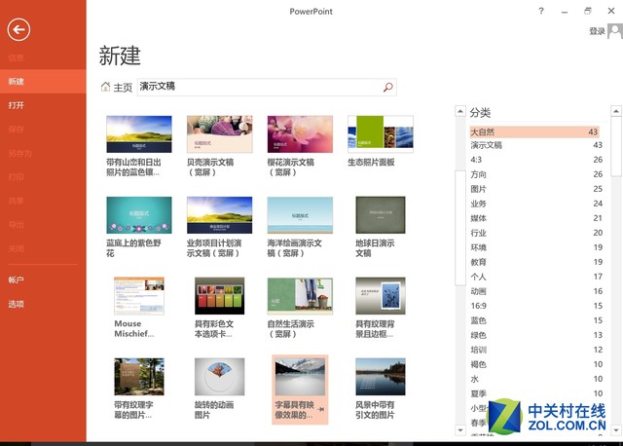623x446 pixels.
Task: Click the search magnifier icon
Action: [388, 88]
